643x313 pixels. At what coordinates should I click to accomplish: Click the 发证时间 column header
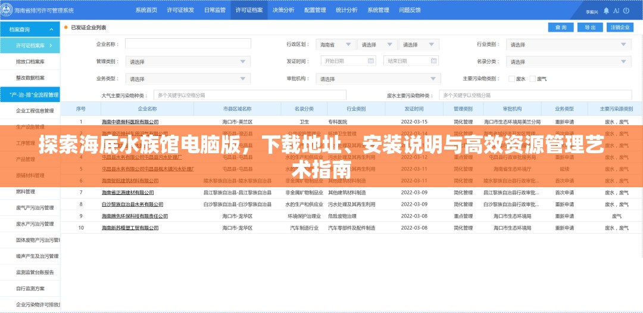tap(414, 109)
